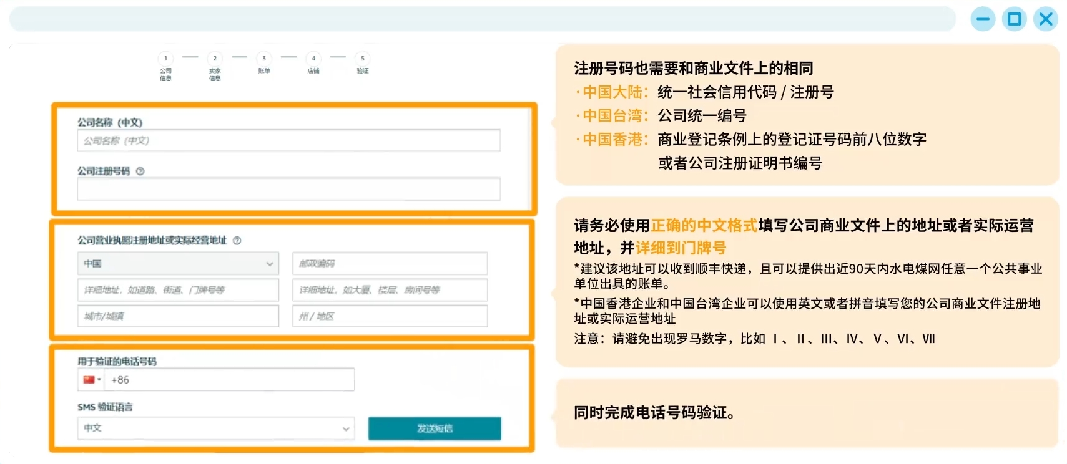Click the 详细地址 building and floor field

[390, 290]
